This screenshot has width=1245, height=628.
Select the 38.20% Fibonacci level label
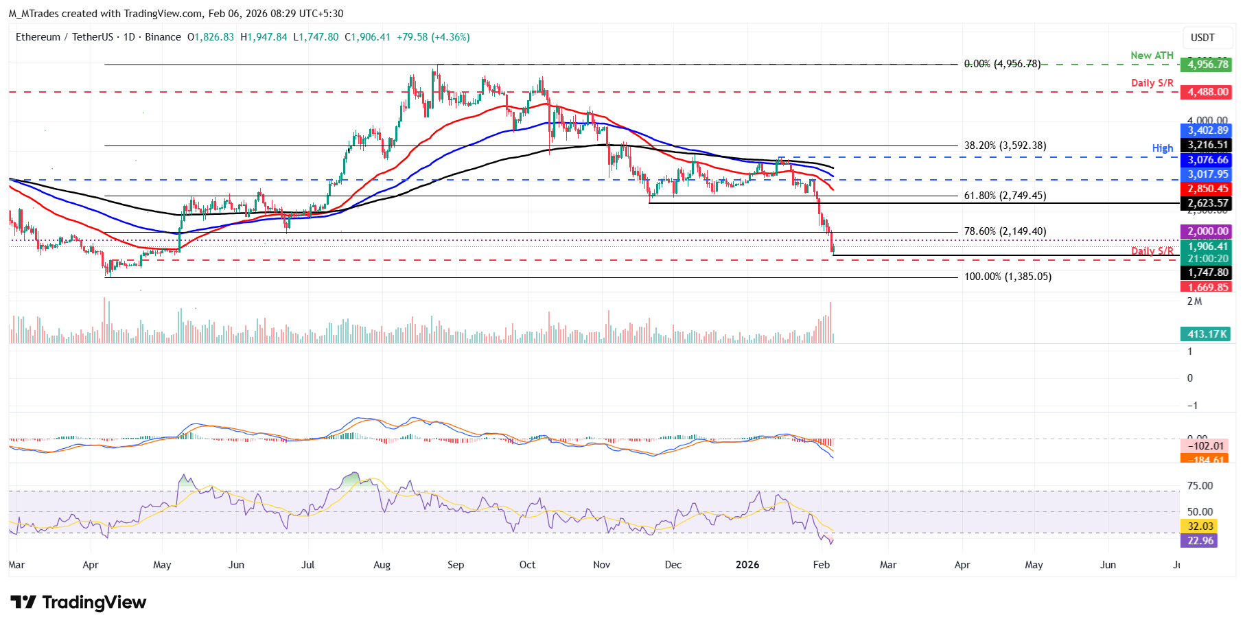1005,146
